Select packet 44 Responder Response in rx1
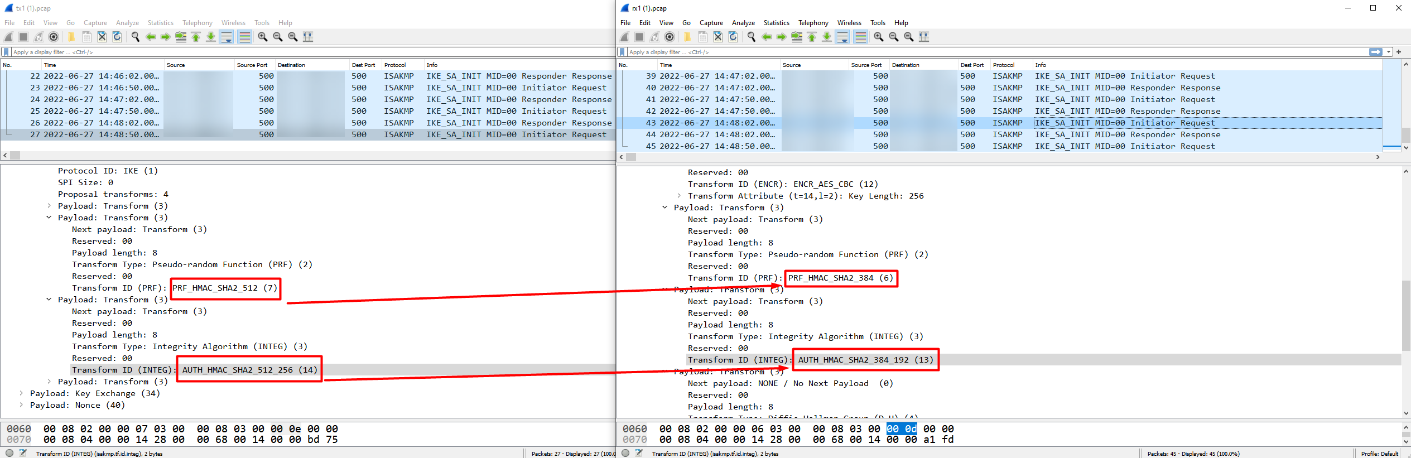 point(1000,134)
